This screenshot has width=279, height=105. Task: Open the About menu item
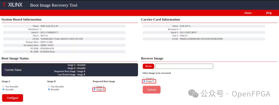click(248, 13)
